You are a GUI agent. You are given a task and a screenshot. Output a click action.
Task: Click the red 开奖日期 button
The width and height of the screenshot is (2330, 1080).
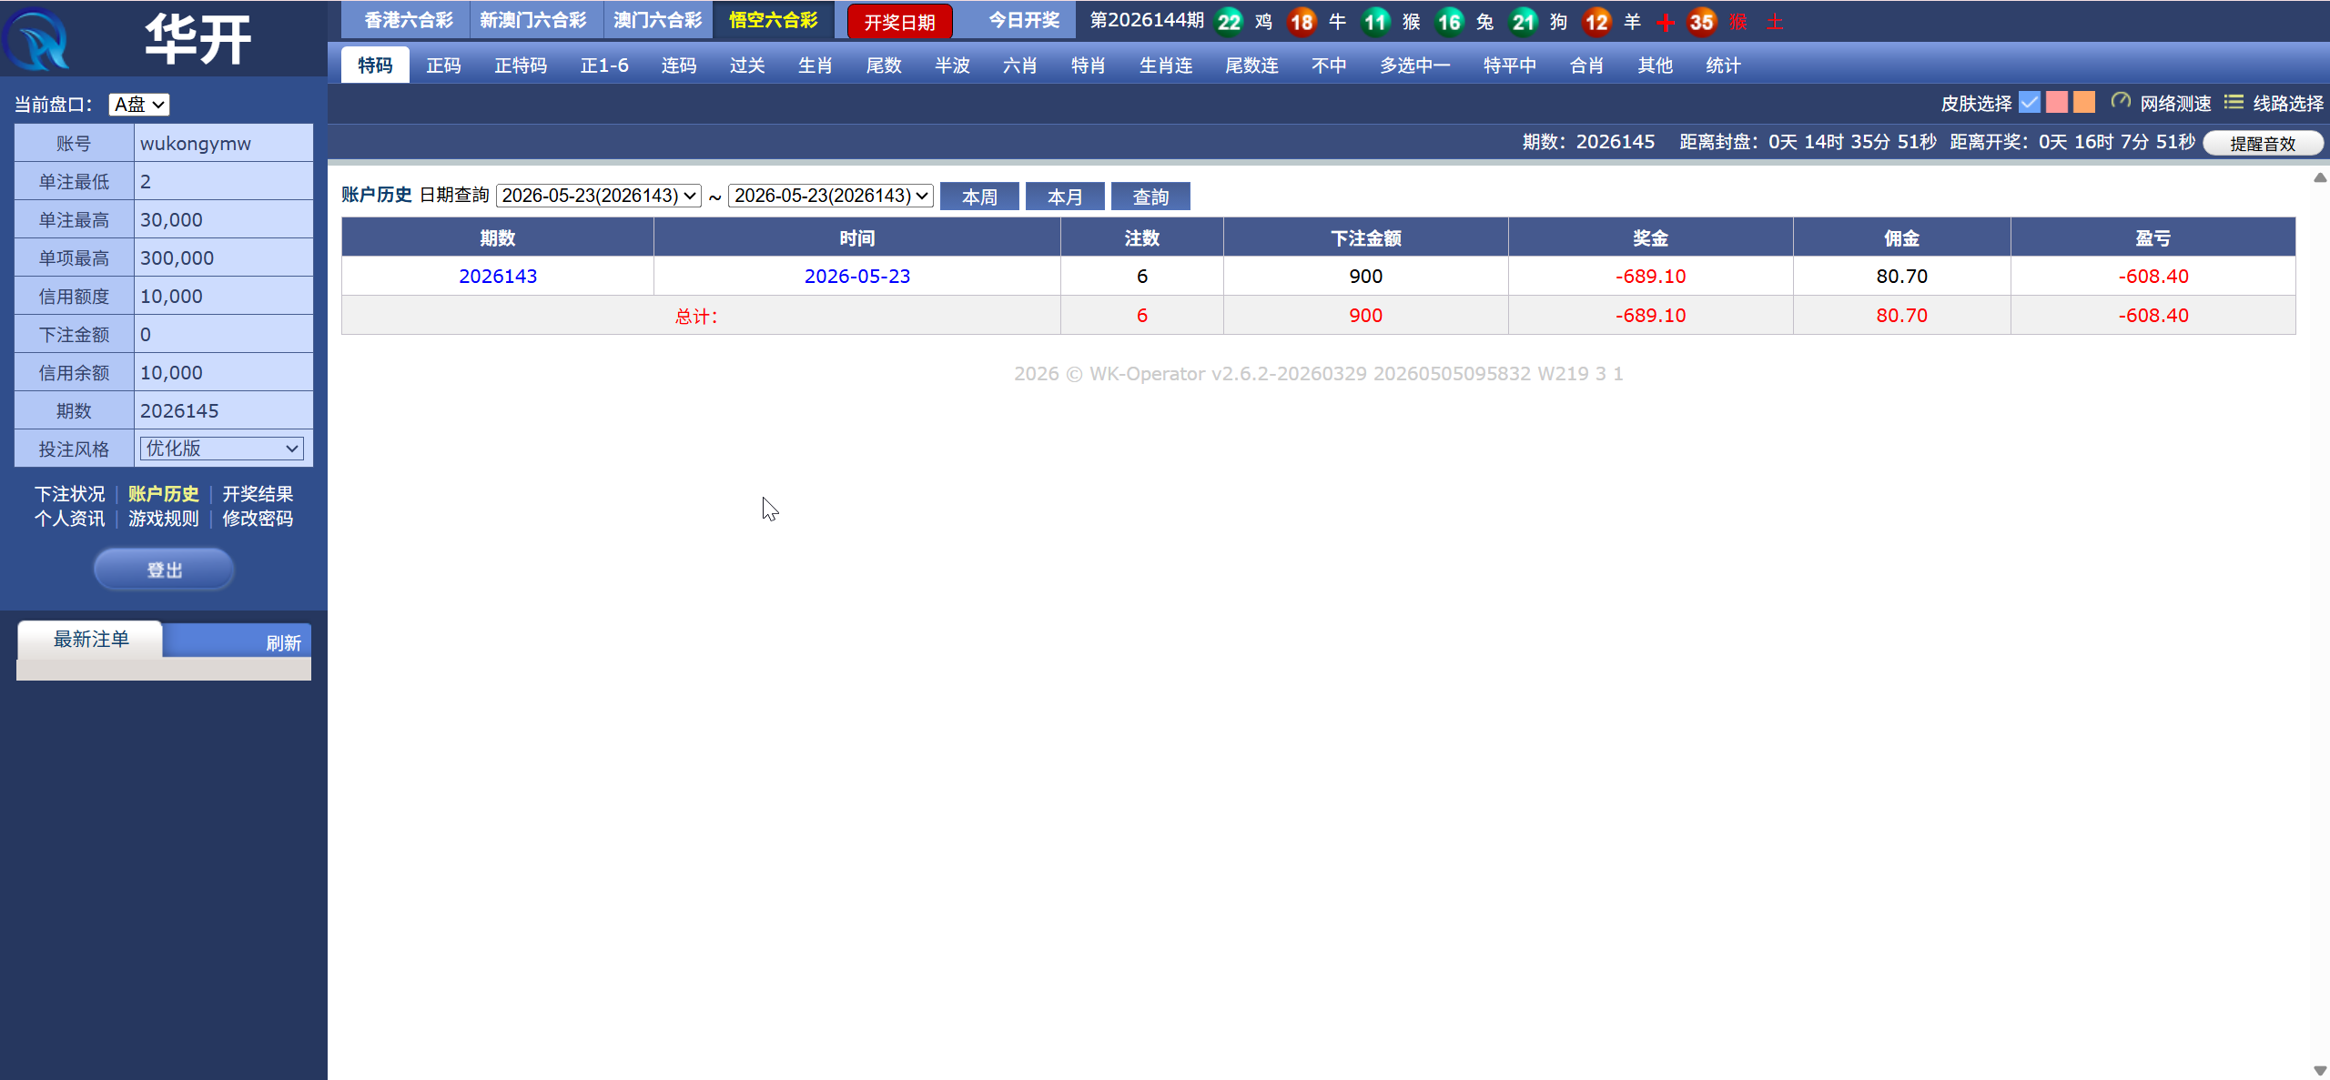tap(899, 22)
